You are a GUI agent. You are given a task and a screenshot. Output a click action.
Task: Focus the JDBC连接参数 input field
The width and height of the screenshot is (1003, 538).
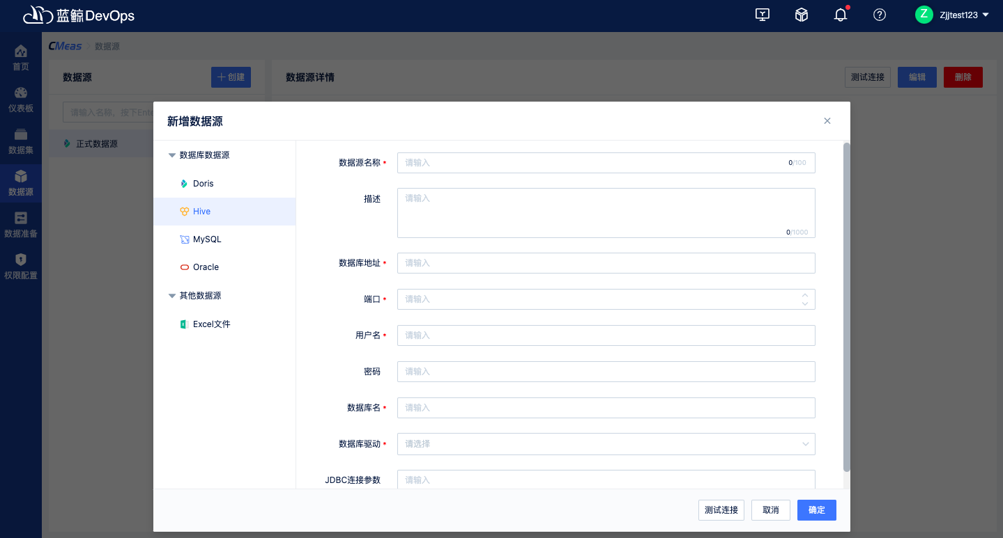pyautogui.click(x=606, y=480)
